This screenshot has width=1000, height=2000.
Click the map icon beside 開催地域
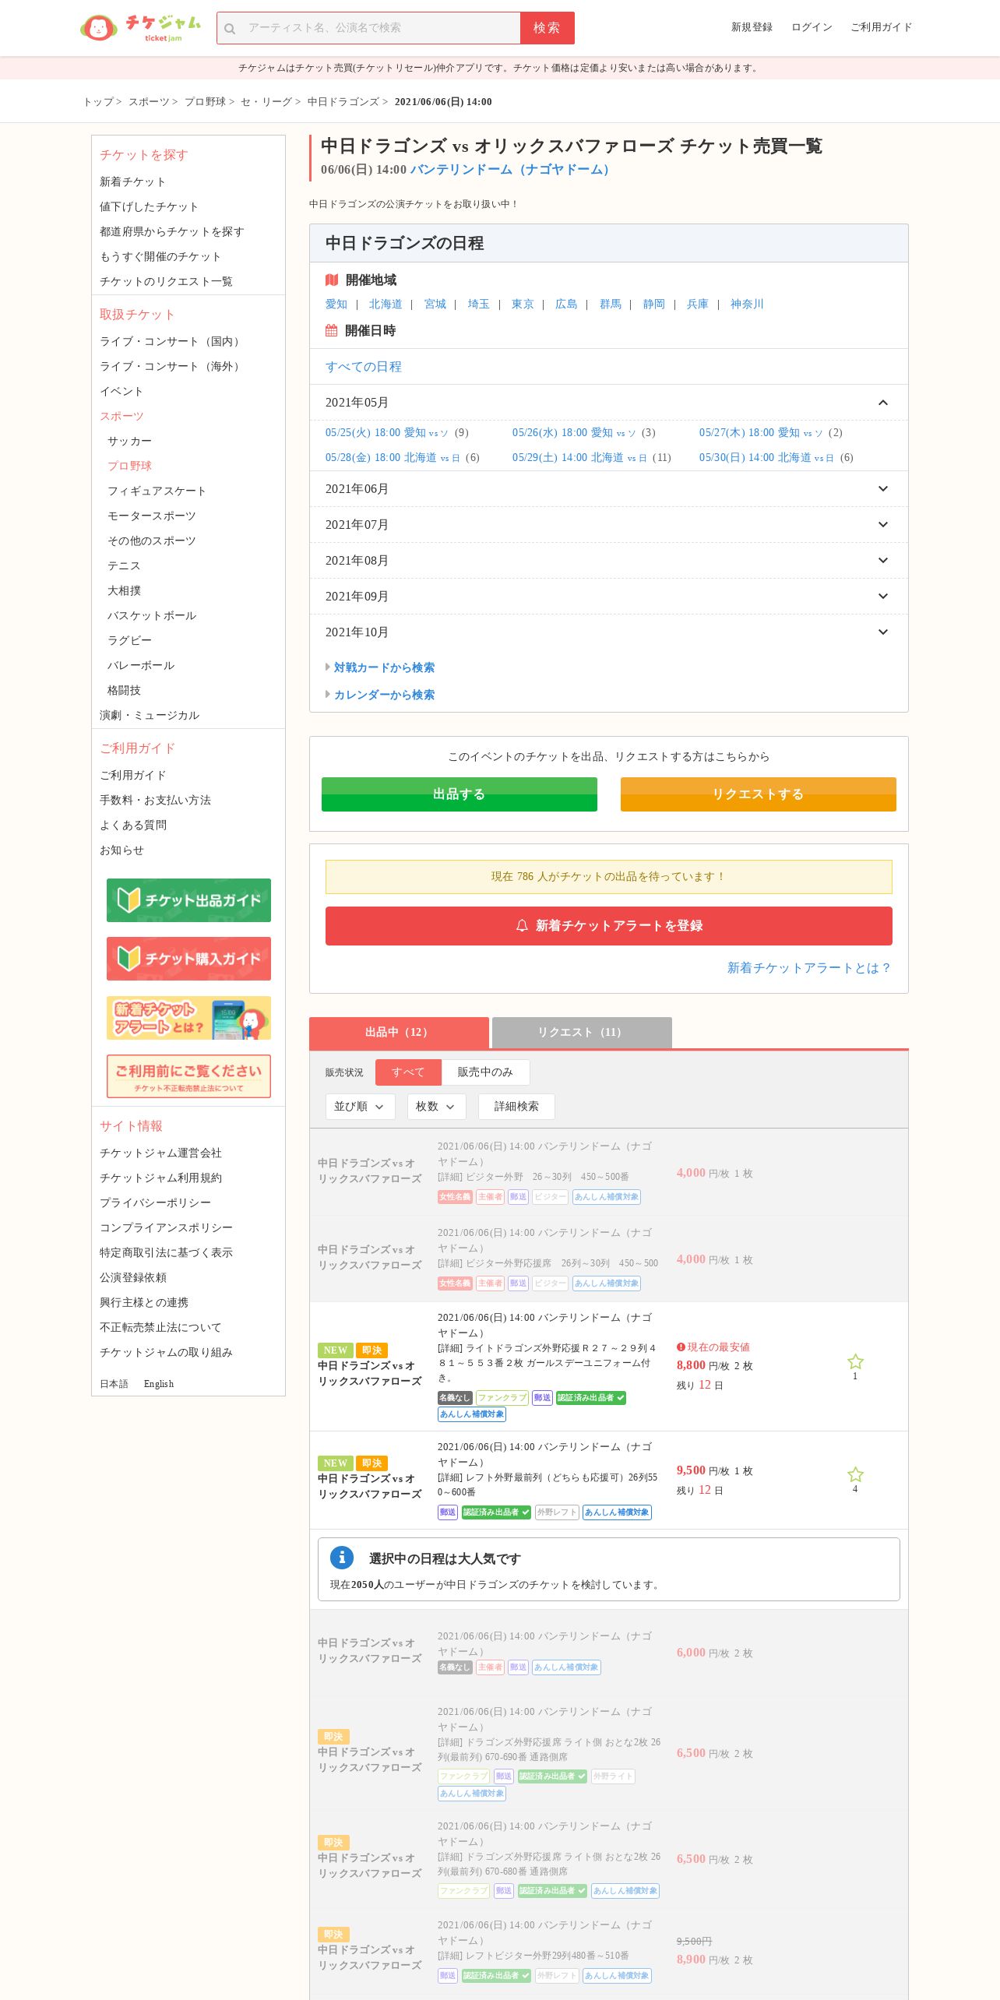[332, 280]
